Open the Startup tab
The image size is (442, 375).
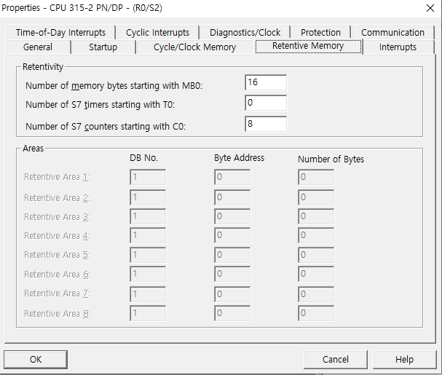coord(103,47)
